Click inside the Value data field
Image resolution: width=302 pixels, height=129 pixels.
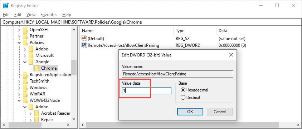[x=147, y=91]
